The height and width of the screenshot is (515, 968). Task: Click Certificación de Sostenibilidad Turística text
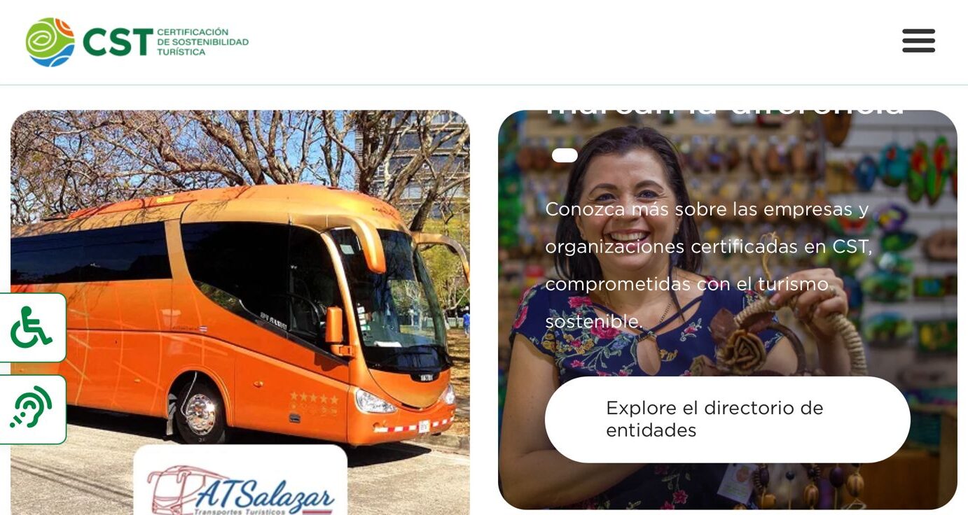click(x=202, y=42)
